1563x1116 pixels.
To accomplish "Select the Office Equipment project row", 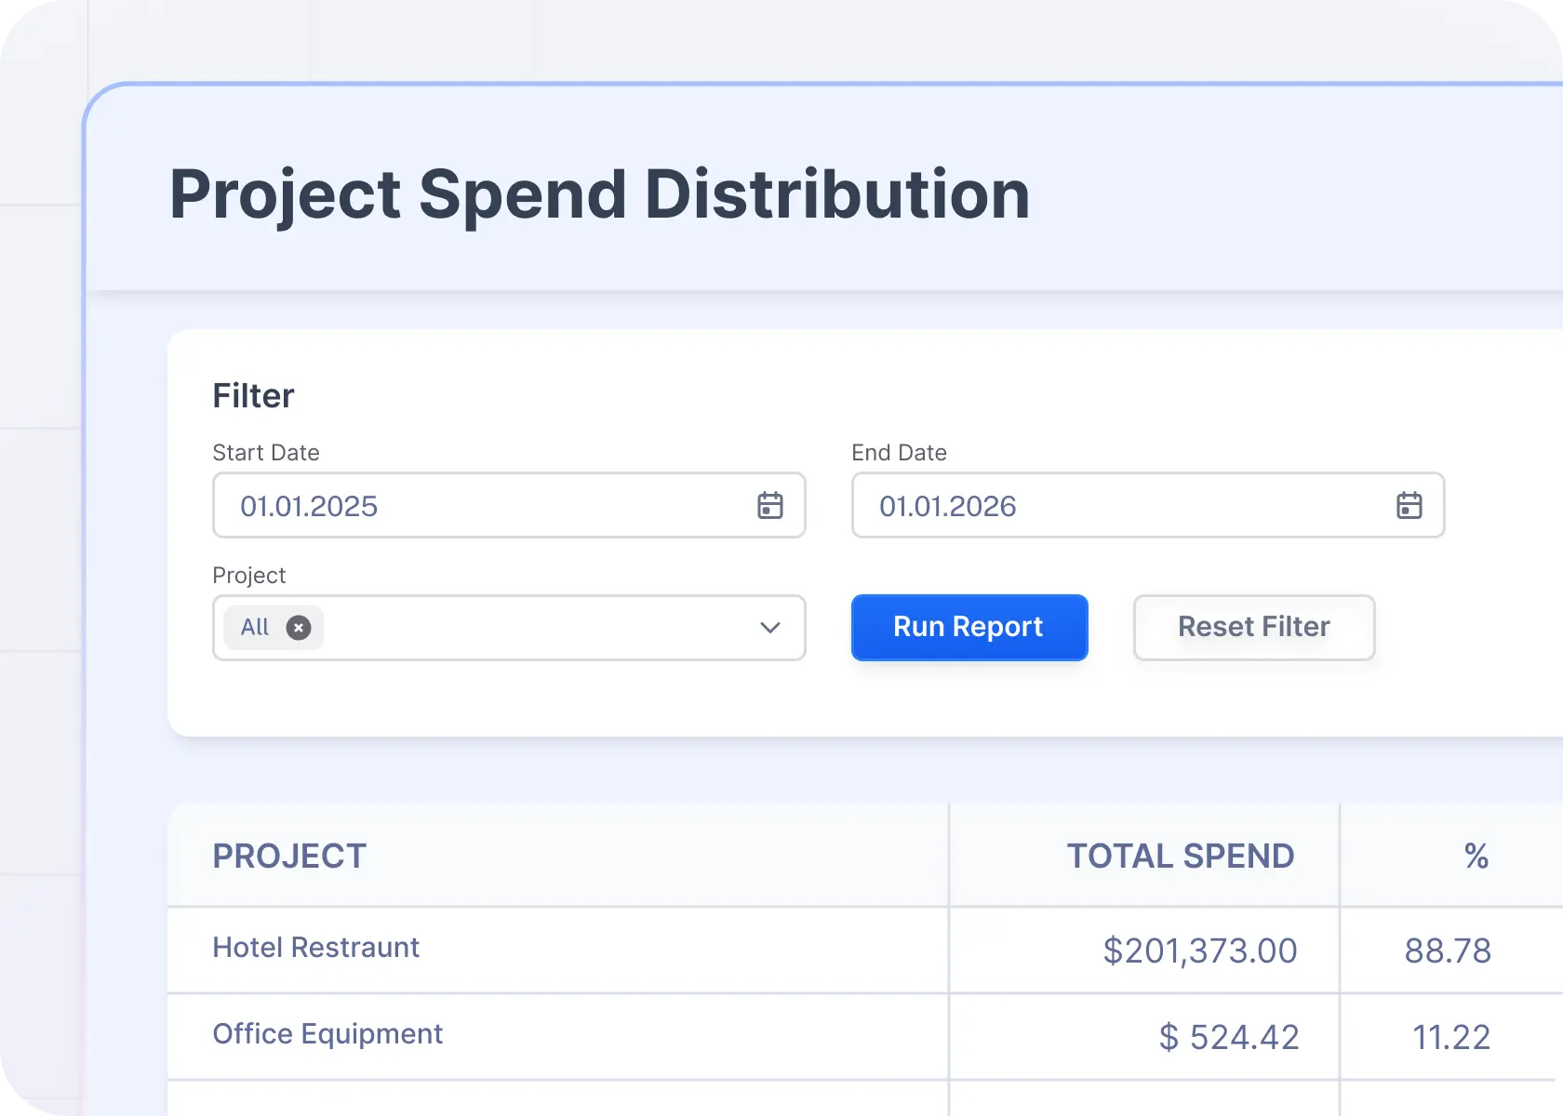I will pyautogui.click(x=865, y=1036).
